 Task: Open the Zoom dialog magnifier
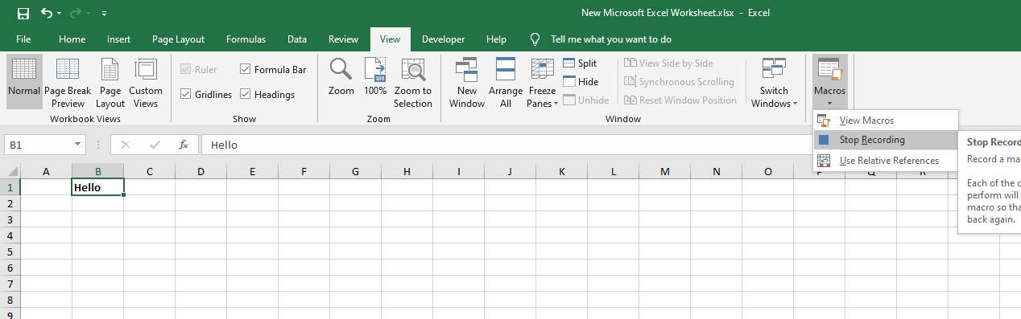point(341,77)
